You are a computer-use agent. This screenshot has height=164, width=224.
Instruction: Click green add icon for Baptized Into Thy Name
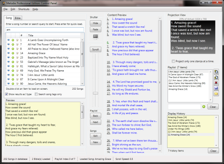pos(13,57)
